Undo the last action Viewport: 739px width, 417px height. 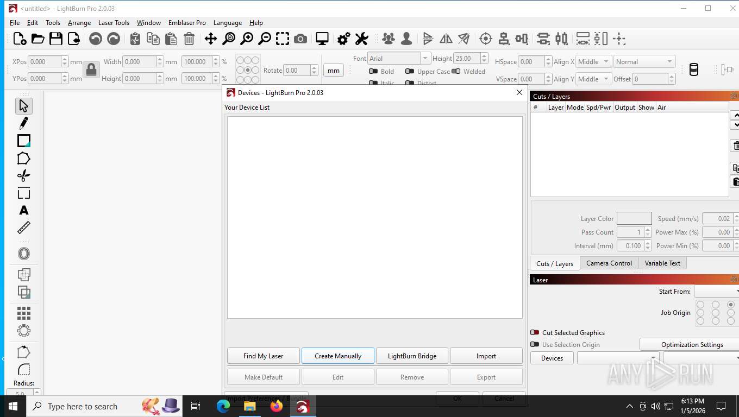(96, 39)
